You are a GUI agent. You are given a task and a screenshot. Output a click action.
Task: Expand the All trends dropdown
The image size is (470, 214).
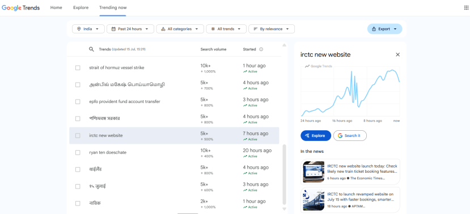coord(226,29)
